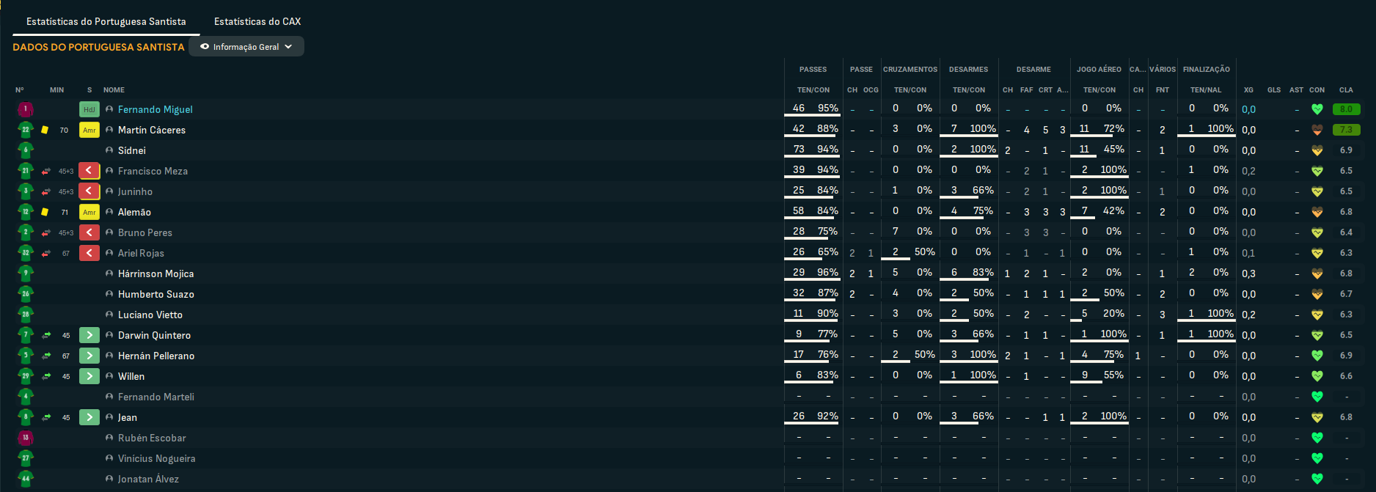Sort by the GLS column header
This screenshot has width=1376, height=492.
tap(1274, 90)
